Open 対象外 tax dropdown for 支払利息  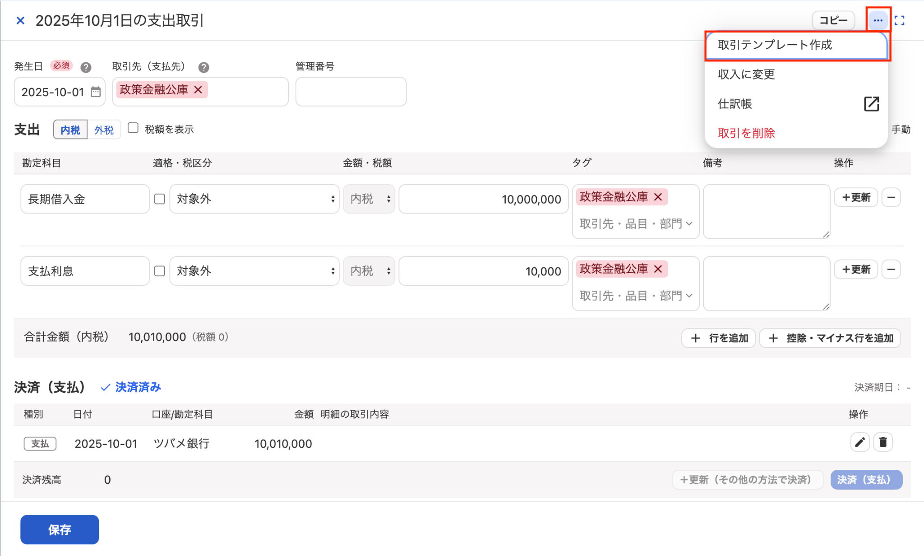(254, 271)
